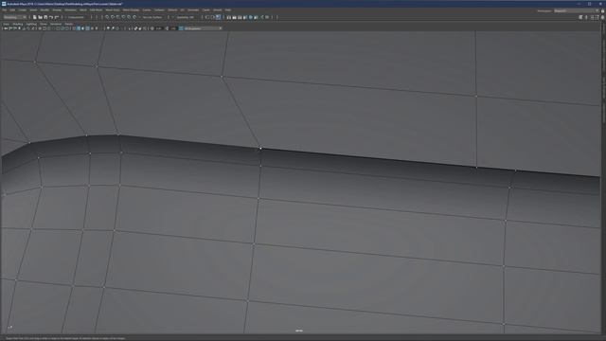Open the Modeling menu set dropdown
The width and height of the screenshot is (606, 341).
coord(15,17)
